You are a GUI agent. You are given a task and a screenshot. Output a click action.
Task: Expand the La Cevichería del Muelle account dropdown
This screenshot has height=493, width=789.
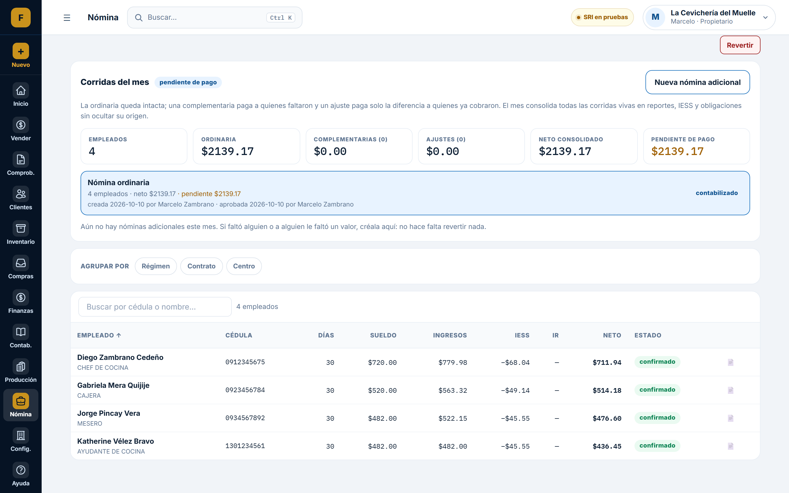pos(709,17)
